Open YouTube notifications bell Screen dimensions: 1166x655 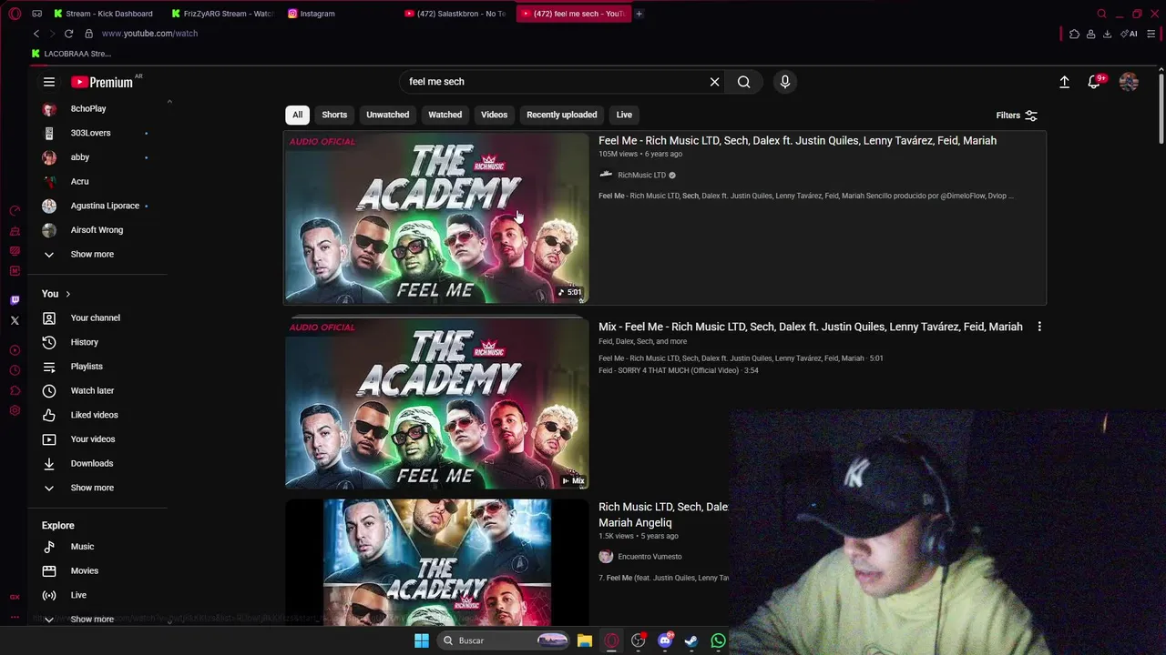[x=1094, y=82]
